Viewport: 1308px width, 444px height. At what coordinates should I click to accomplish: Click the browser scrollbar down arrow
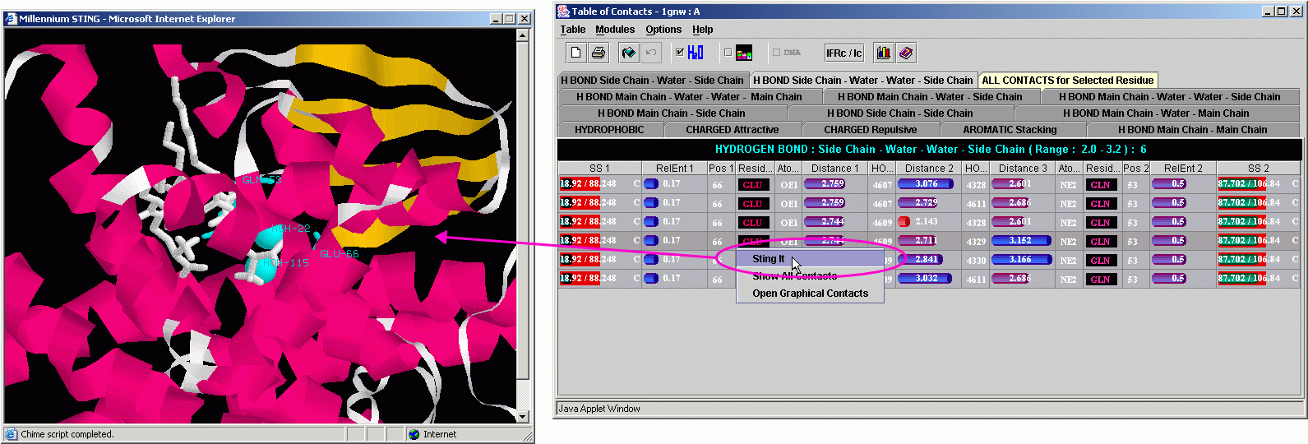[523, 417]
